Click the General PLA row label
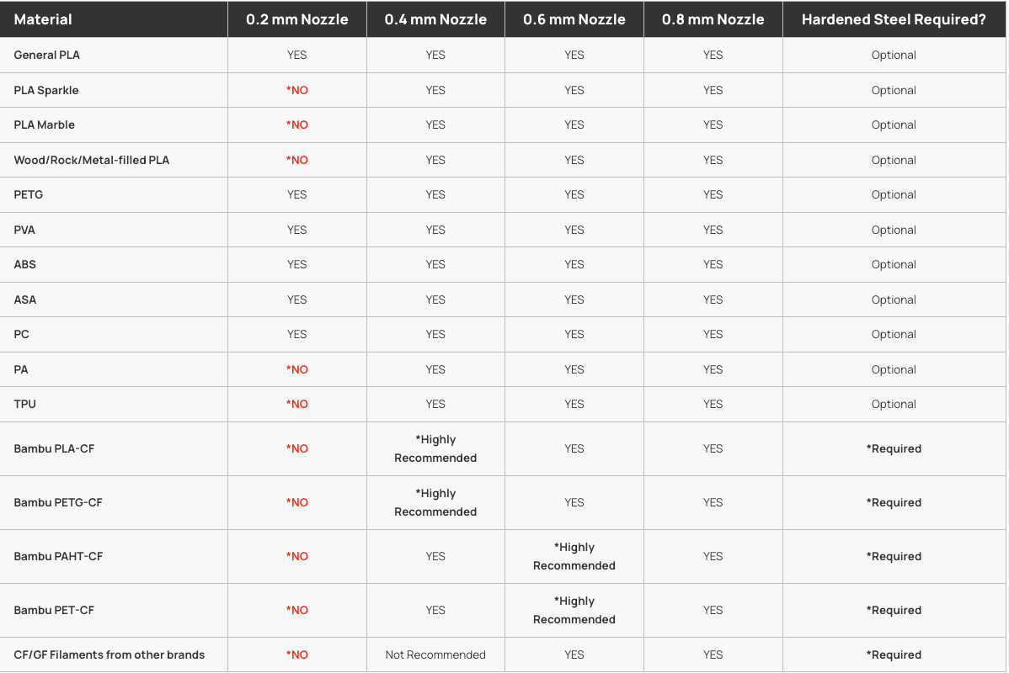Image resolution: width=1009 pixels, height=673 pixels. [47, 55]
